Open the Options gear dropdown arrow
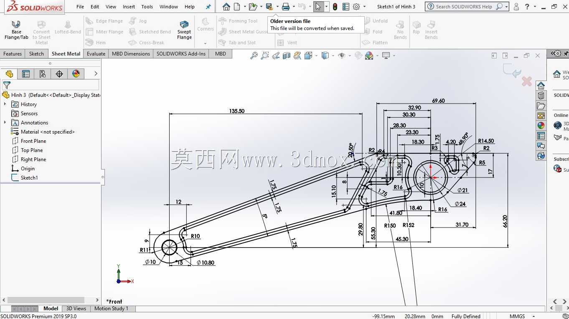The width and height of the screenshot is (569, 319). point(364,7)
